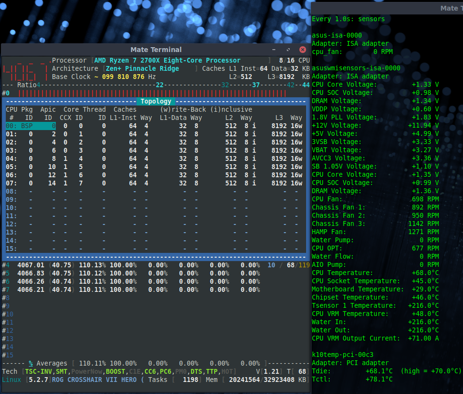Click the L1-Inst column header
This screenshot has height=394, width=463.
(123, 118)
